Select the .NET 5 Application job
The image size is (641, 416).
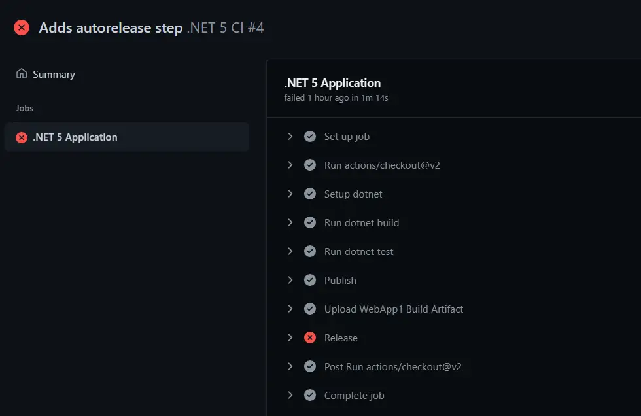coord(75,137)
